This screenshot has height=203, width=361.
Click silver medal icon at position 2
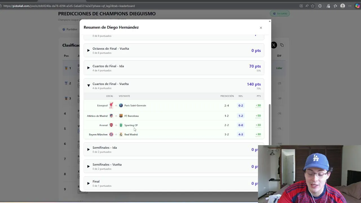pos(66,83)
